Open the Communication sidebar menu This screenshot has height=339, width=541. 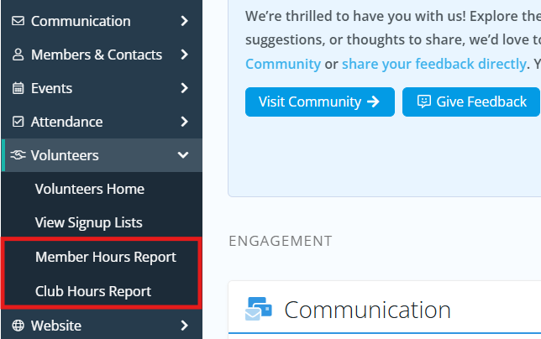pos(102,21)
